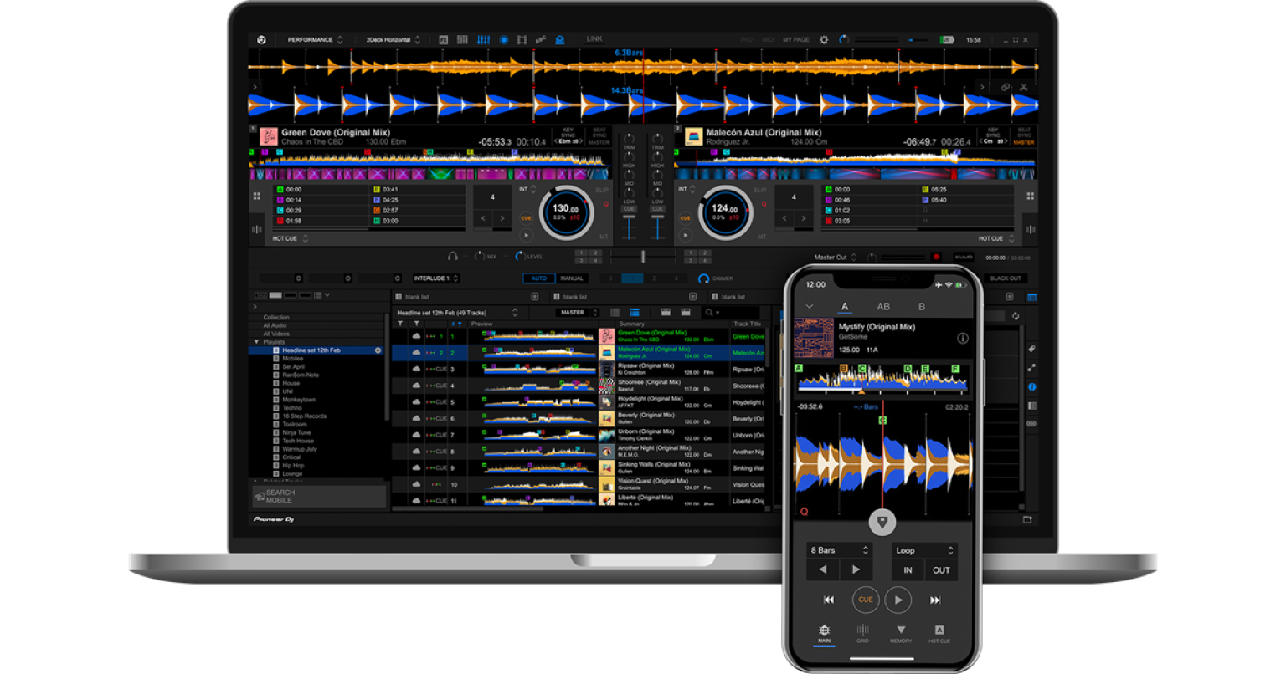1286x674 pixels.
Task: Switch lighting mode to MANUAL
Action: pos(572,278)
